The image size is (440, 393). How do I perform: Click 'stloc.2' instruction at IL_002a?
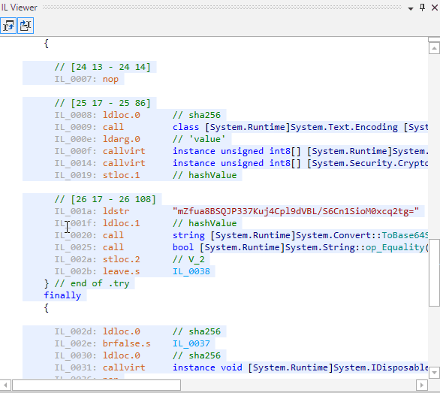click(121, 259)
